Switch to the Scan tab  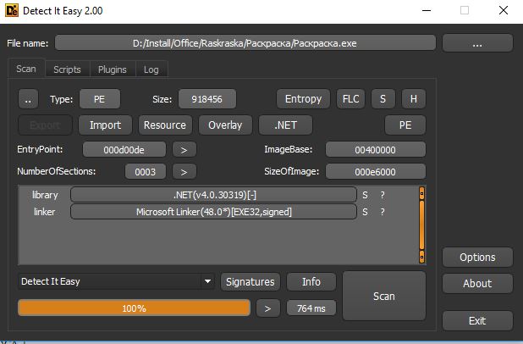coord(26,69)
